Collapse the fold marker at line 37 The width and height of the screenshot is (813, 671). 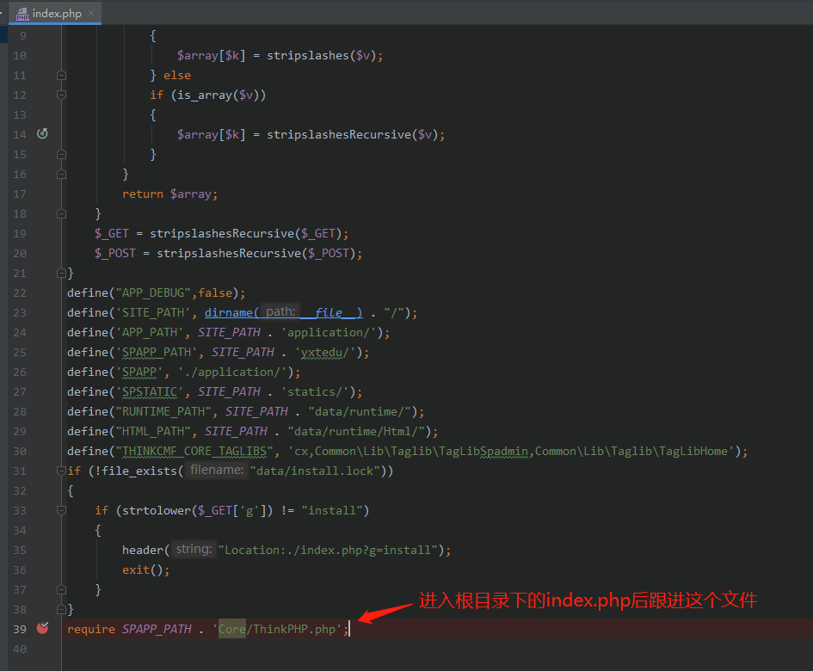pyautogui.click(x=61, y=589)
